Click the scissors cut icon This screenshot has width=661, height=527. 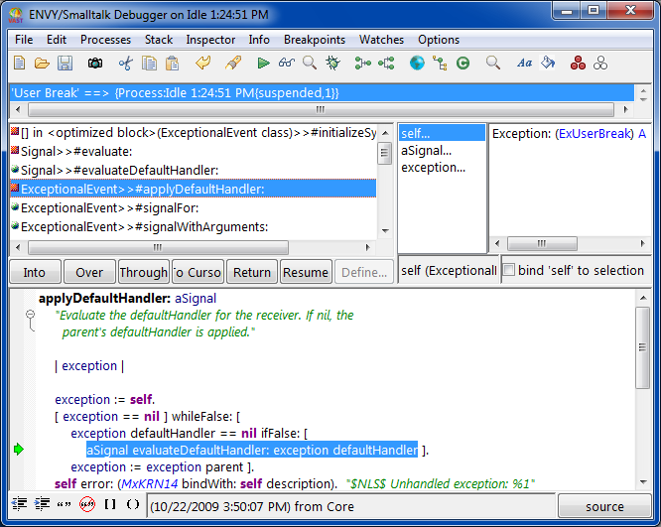pos(126,63)
